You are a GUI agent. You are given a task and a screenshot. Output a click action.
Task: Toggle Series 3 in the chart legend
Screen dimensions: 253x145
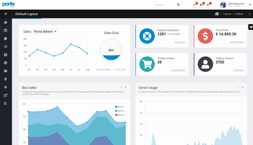119,115
